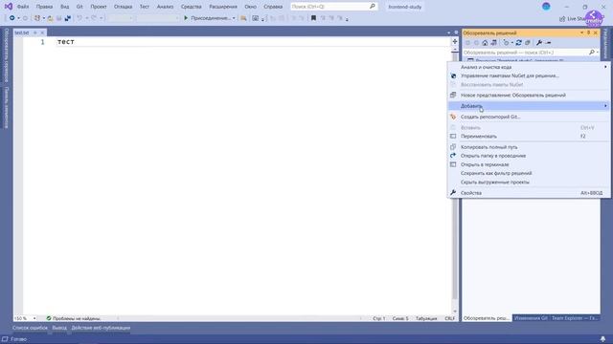Click the Collapse All icon in Solution Explorer toolbar
Image resolution: width=613 pixels, height=344 pixels.
click(528, 42)
